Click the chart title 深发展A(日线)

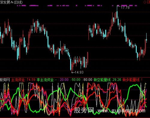pos(11,2)
